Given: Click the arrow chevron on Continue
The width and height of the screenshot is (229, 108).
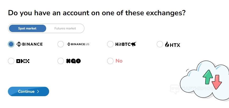Looking at the screenshot, I should pyautogui.click(x=38, y=91).
